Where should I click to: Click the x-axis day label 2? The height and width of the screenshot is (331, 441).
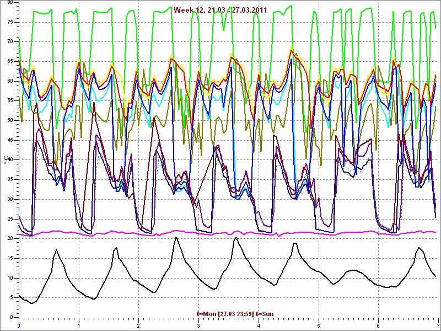(139, 325)
